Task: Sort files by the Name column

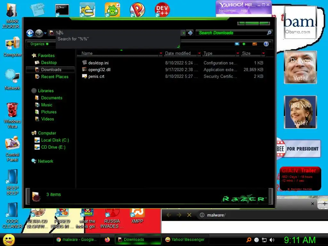Action: (118, 53)
